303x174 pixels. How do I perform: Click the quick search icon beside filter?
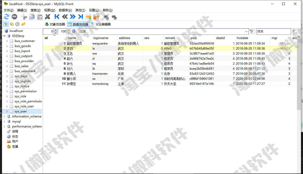click(x=74, y=31)
